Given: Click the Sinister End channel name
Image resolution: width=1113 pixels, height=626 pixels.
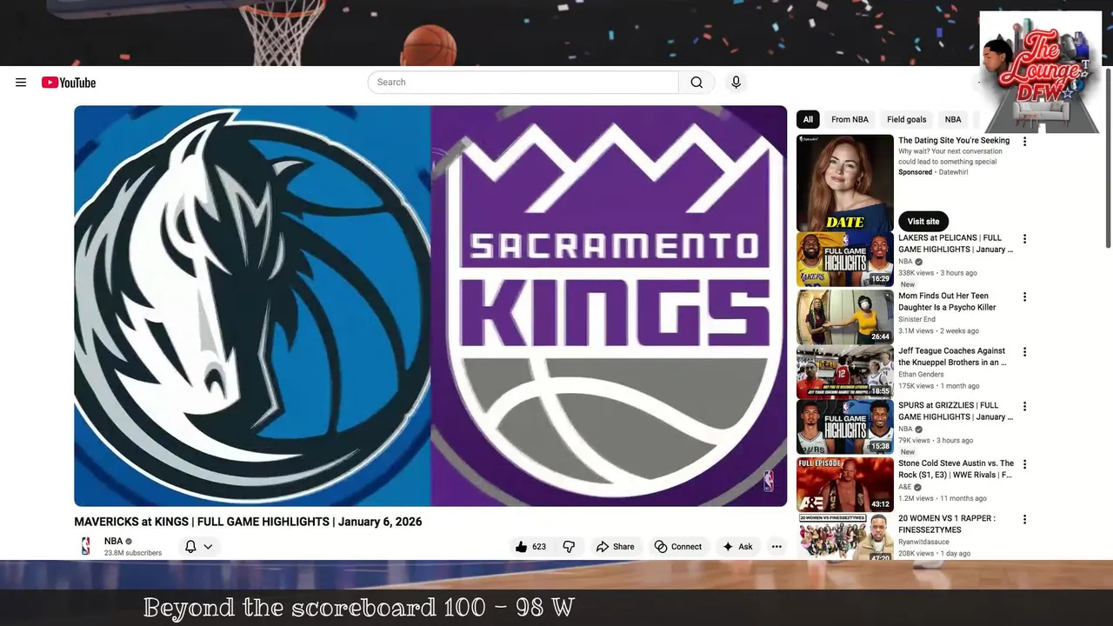Looking at the screenshot, I should pyautogui.click(x=916, y=319).
